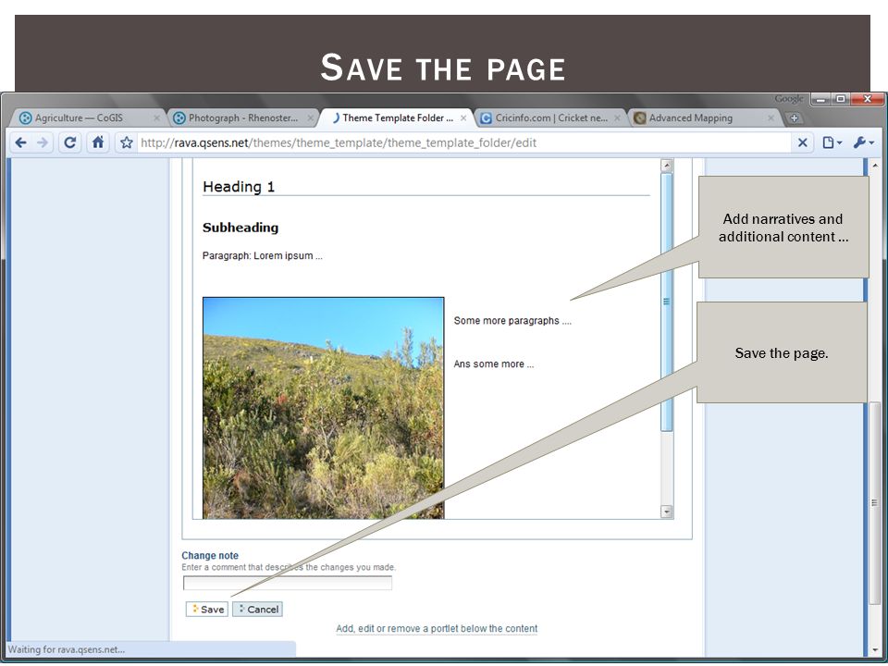Screen dimensions: 888x666
Task: Click the Cancel button
Action: pyautogui.click(x=258, y=609)
